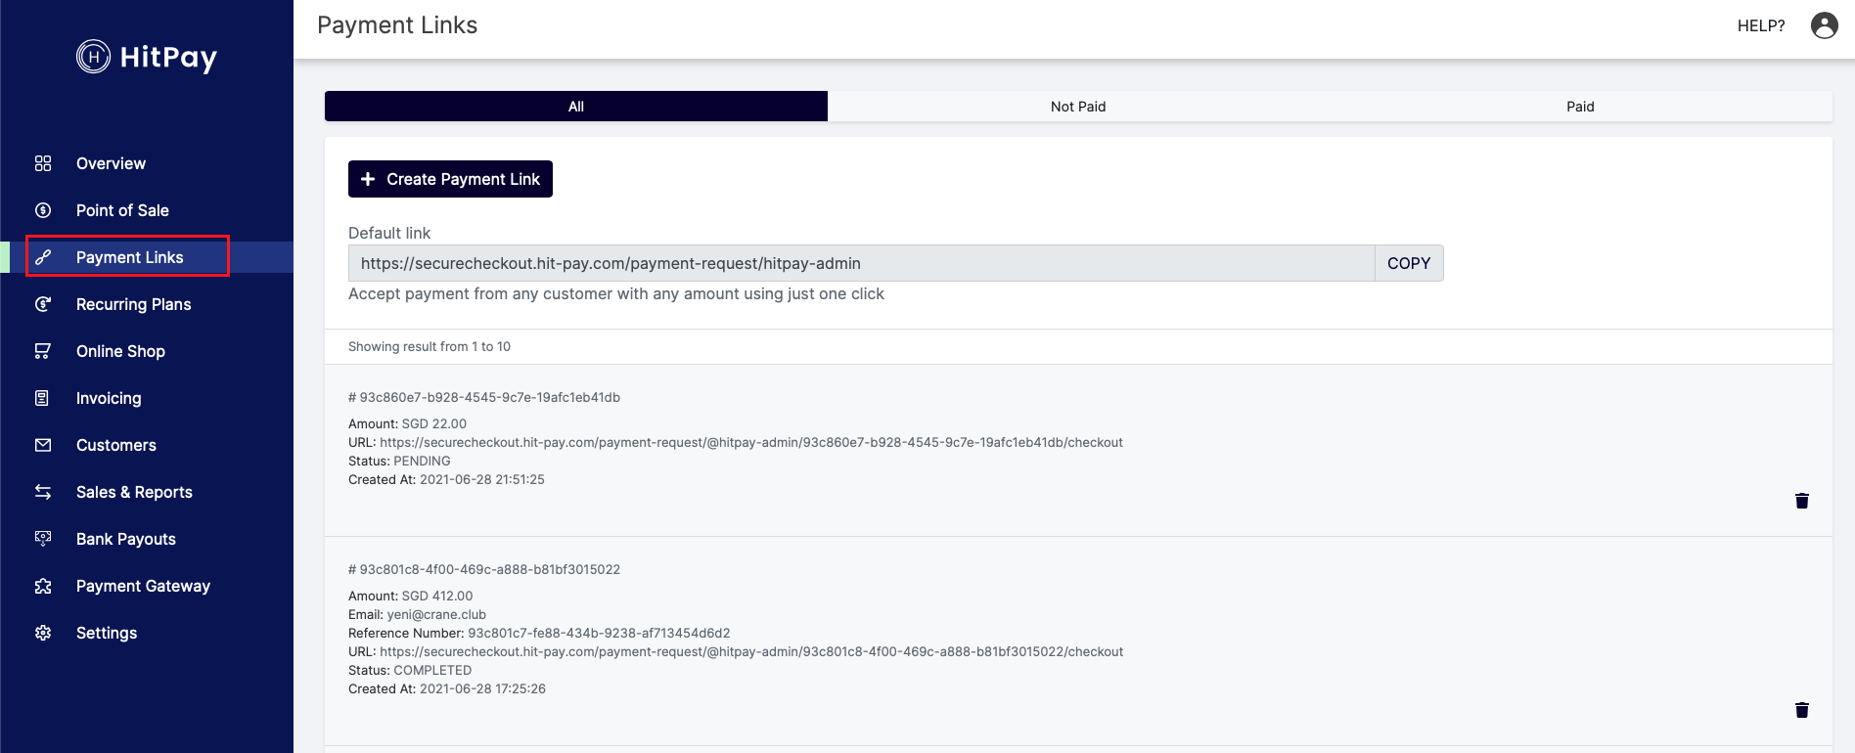
Task: Click the HitPay logo icon
Action: [x=93, y=57]
